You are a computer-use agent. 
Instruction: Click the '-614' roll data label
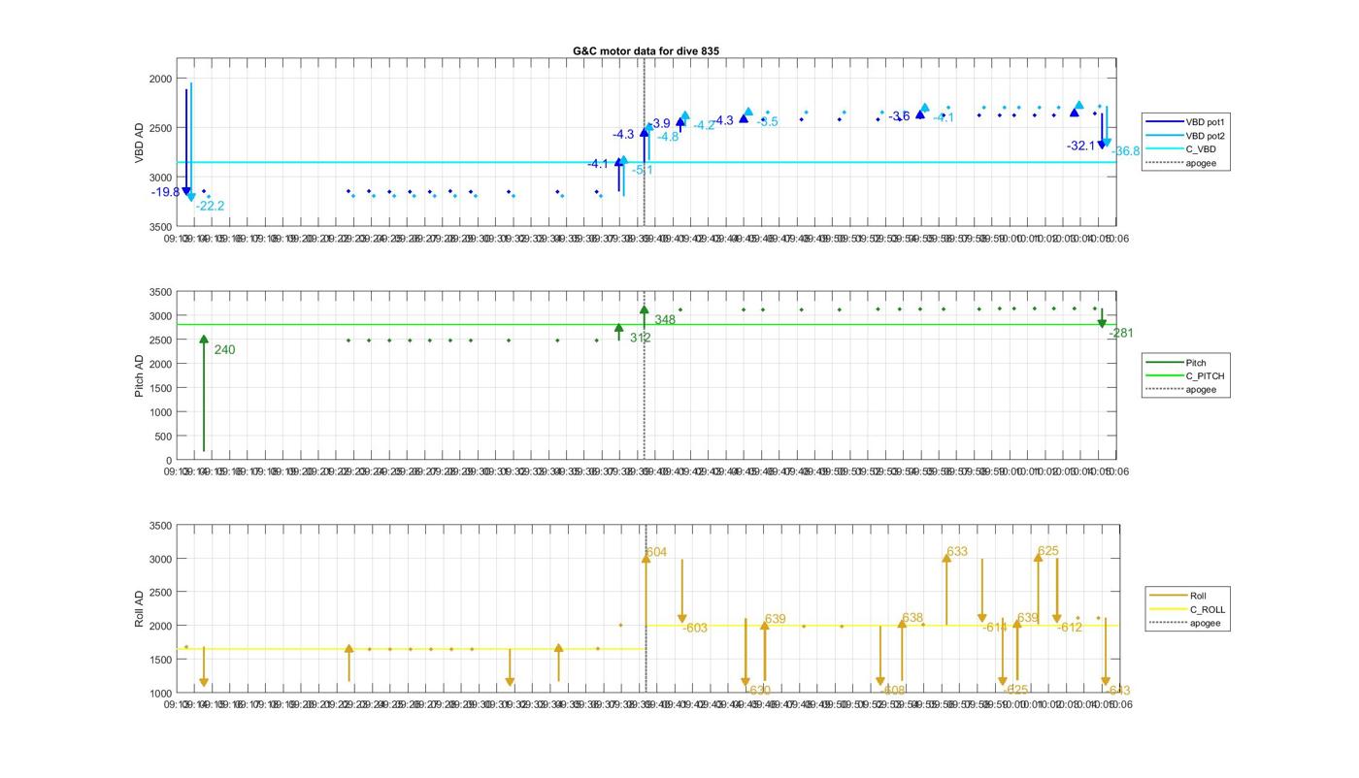[x=995, y=628]
